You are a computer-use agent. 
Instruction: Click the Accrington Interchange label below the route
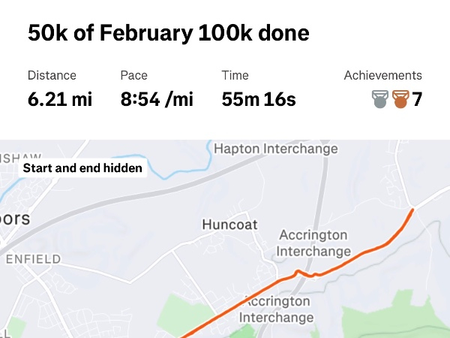pyautogui.click(x=278, y=309)
